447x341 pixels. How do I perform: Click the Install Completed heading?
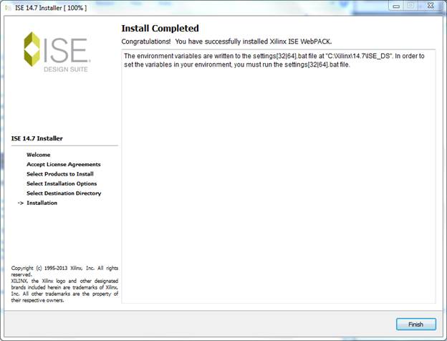(160, 28)
